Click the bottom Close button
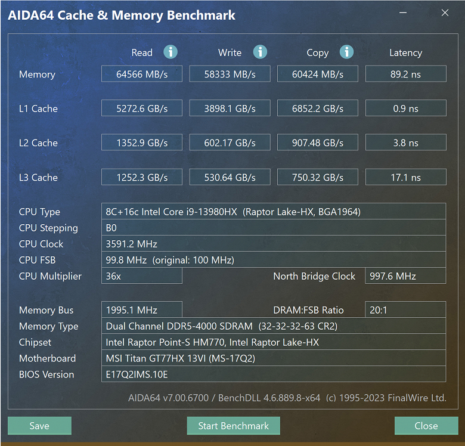This screenshot has width=465, height=446. 426,426
